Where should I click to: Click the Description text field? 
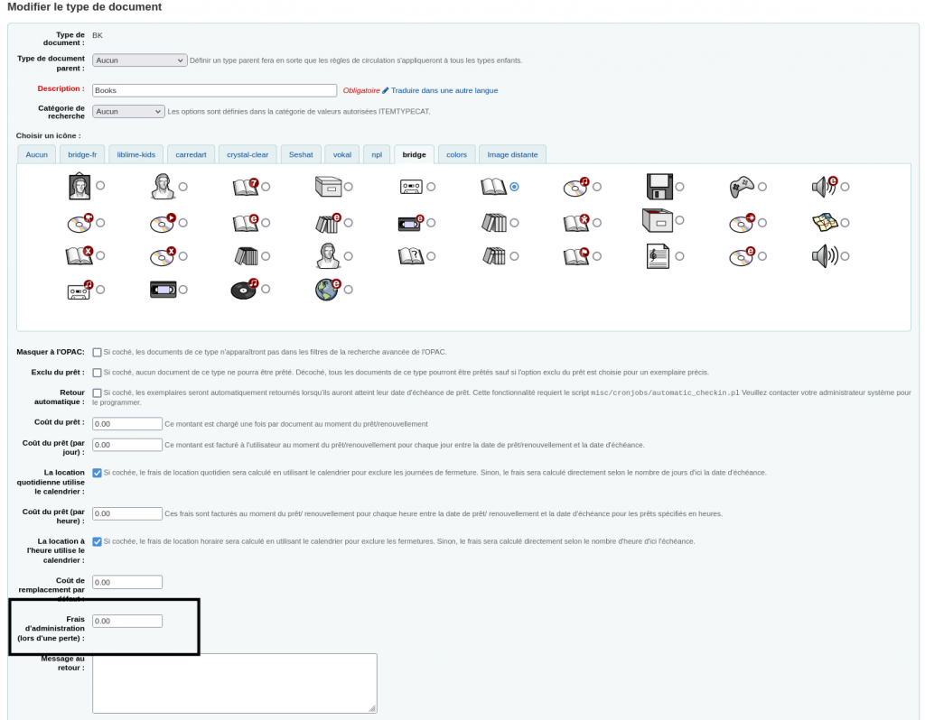tap(214, 90)
